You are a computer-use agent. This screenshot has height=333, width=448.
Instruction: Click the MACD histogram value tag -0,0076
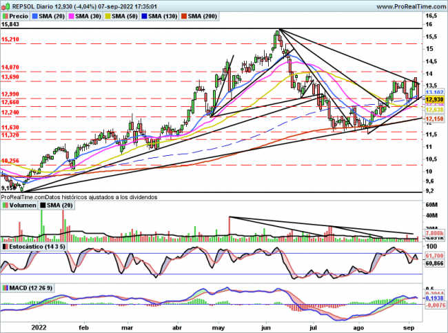pyautogui.click(x=435, y=305)
